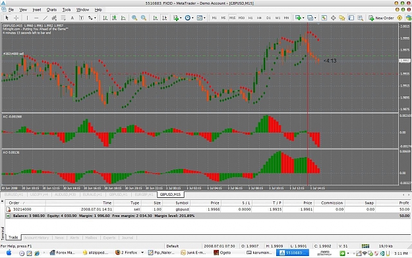Open the Window menu
Viewport: 412px width, 258px height.
tap(82, 10)
